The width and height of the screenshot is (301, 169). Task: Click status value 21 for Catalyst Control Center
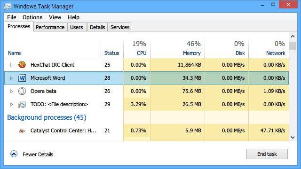(x=107, y=131)
